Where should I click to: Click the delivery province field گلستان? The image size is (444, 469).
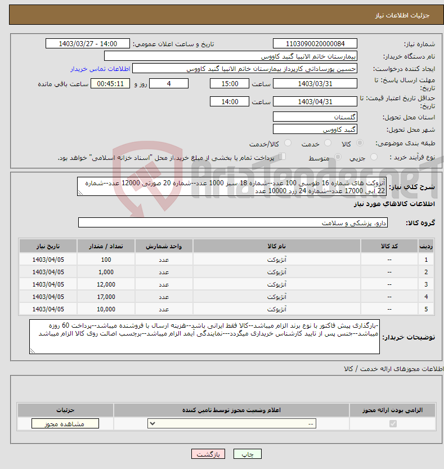pyautogui.click(x=315, y=117)
